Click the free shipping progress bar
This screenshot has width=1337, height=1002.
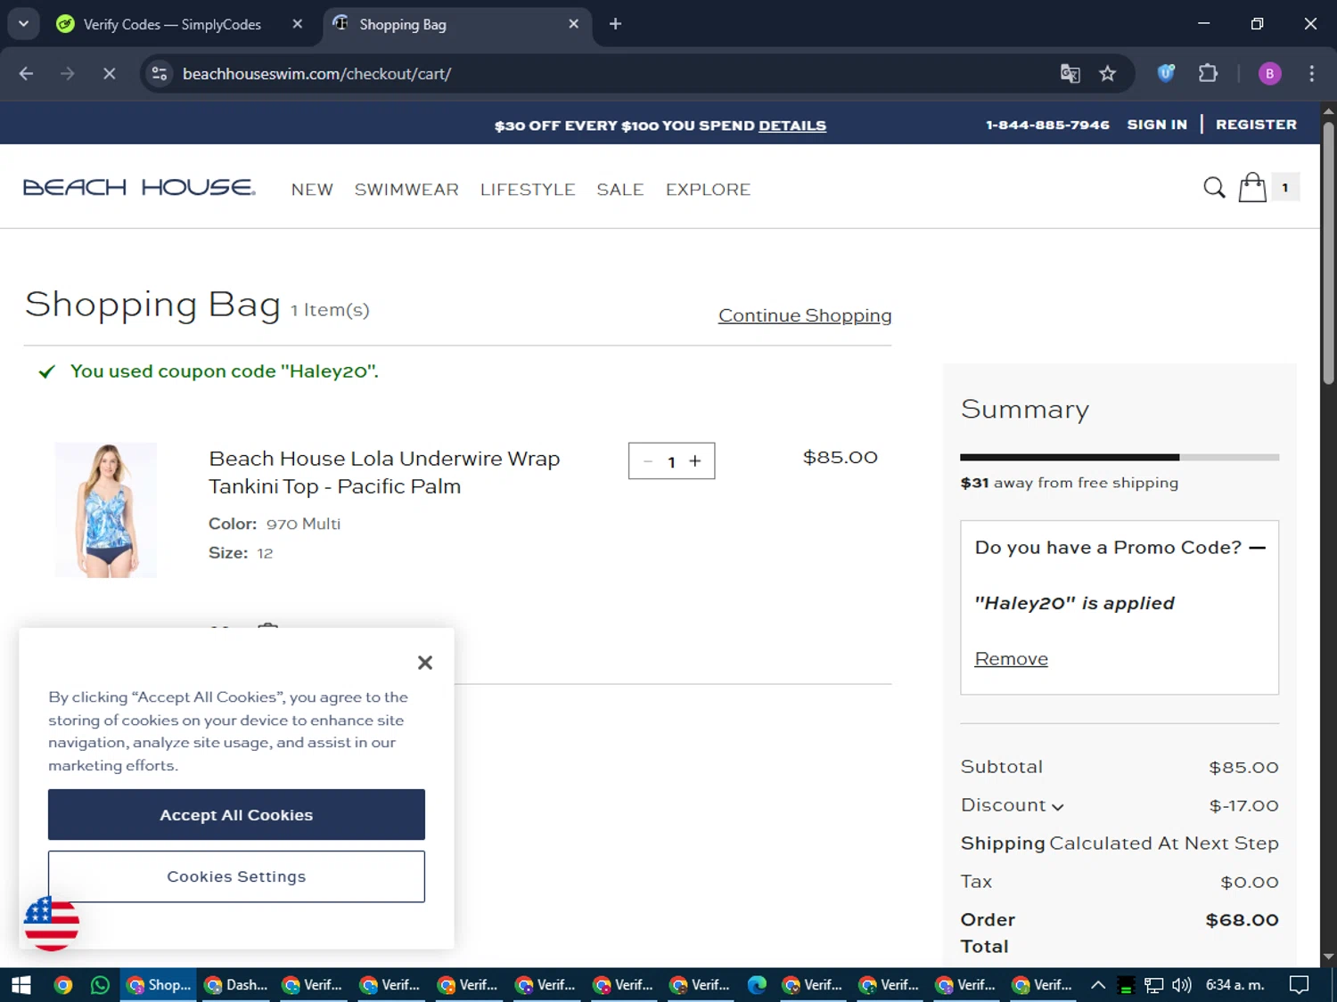tap(1120, 457)
